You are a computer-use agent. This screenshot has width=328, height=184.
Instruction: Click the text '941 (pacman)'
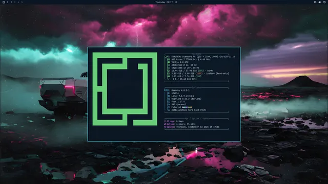179,104
